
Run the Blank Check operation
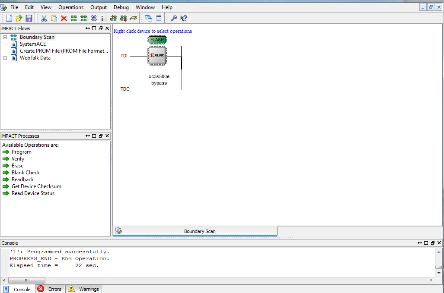pyautogui.click(x=26, y=172)
